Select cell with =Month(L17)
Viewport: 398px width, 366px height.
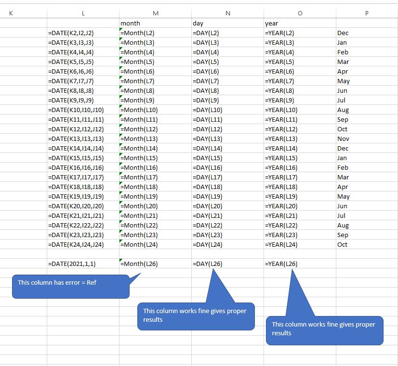155,177
